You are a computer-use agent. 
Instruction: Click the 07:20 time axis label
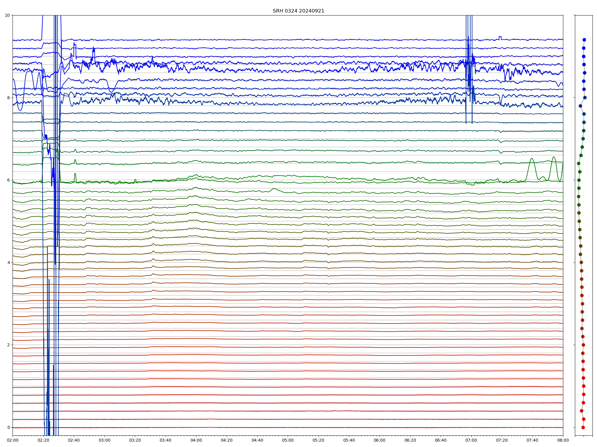pos(502,440)
